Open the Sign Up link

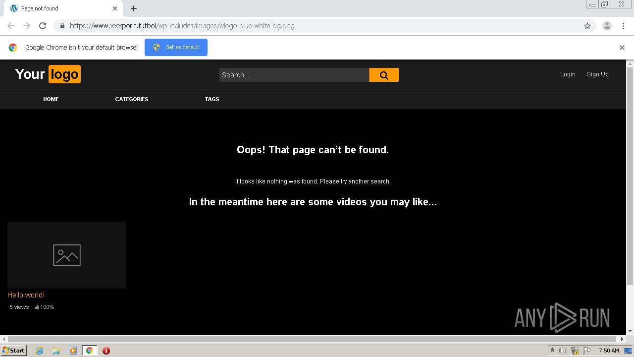pyautogui.click(x=598, y=74)
